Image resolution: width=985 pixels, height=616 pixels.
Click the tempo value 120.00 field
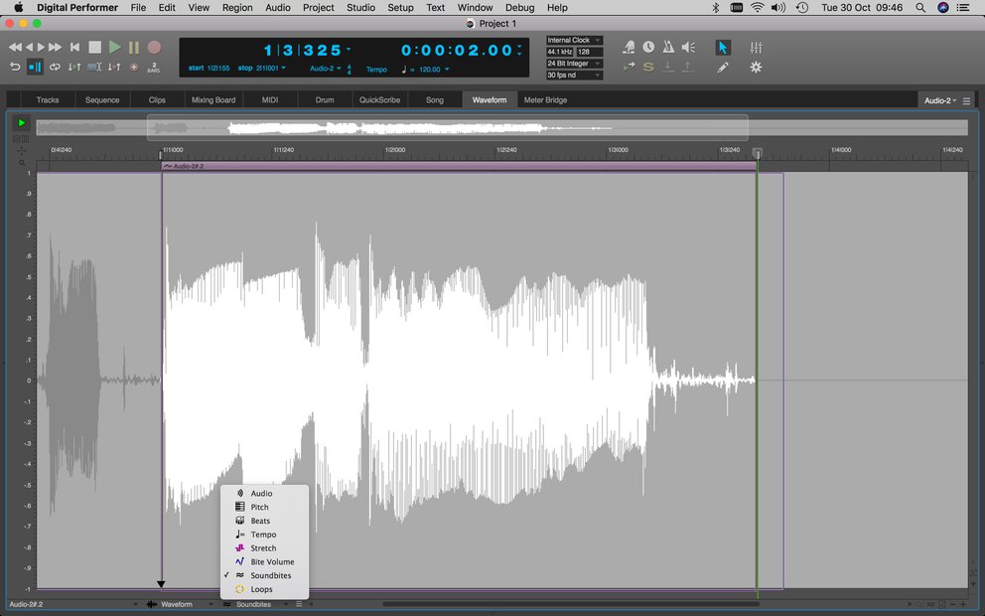(430, 70)
